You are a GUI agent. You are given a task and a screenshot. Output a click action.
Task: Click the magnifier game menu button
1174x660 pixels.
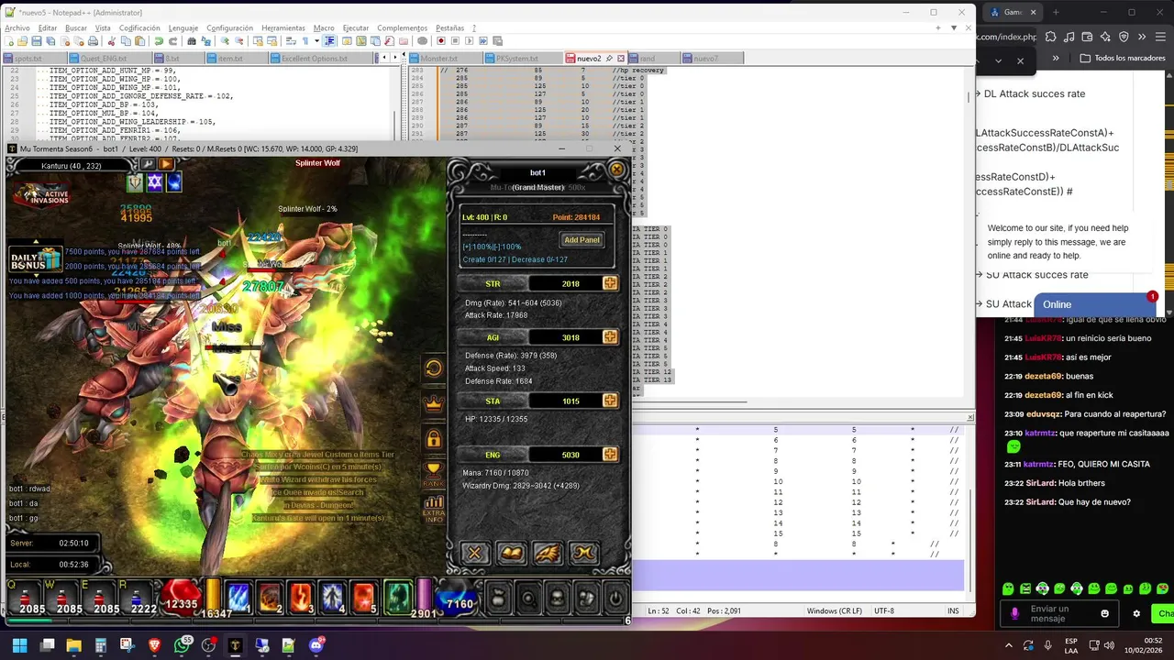pos(528,599)
